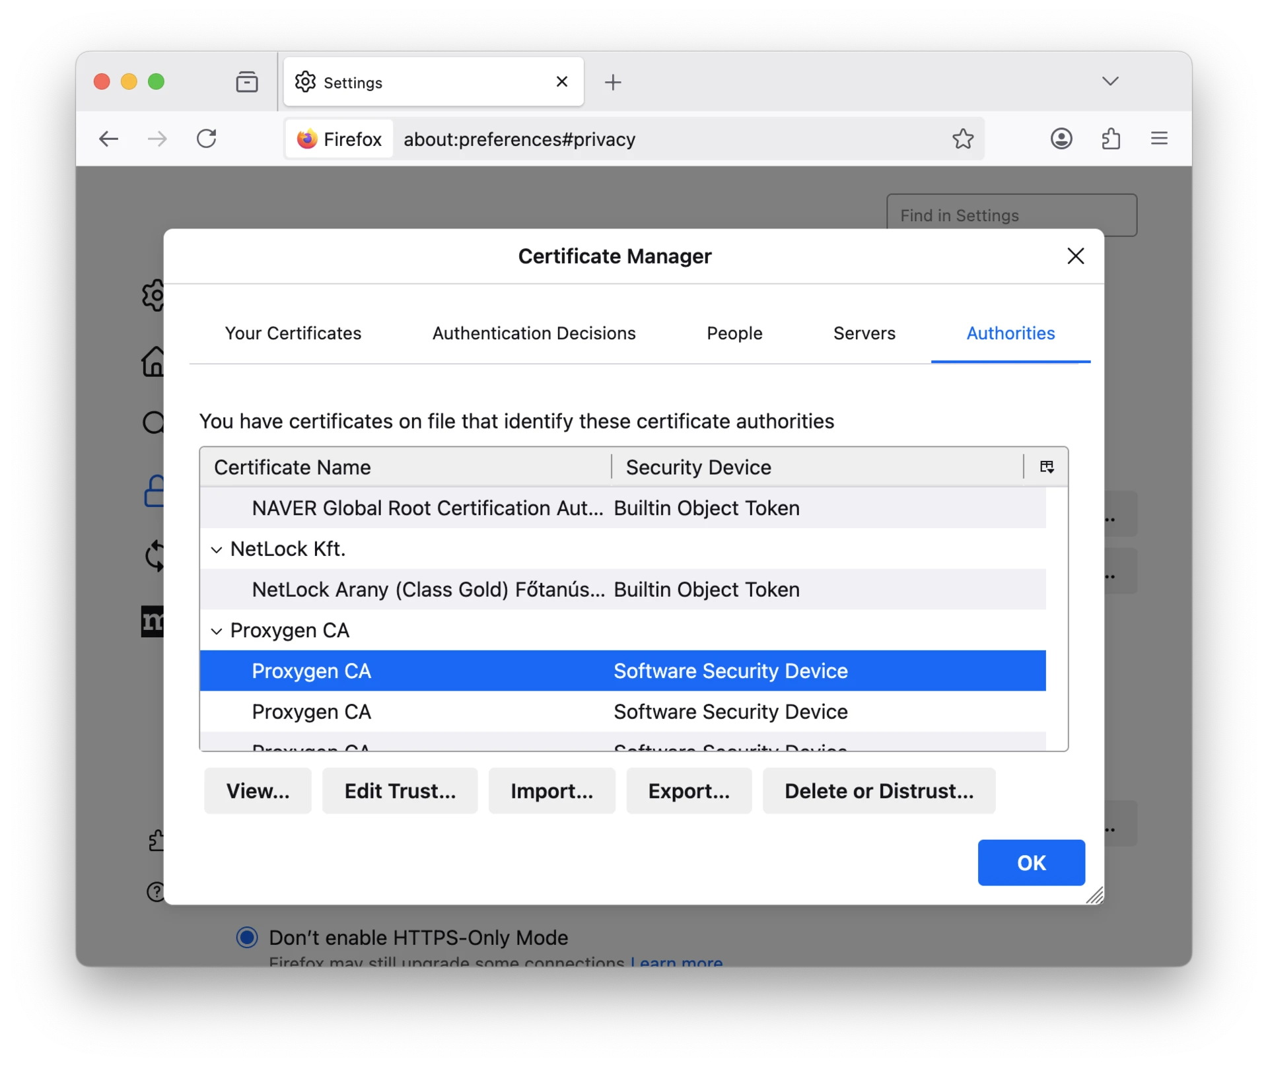Open the list all tabs dropdown

pyautogui.click(x=1110, y=81)
